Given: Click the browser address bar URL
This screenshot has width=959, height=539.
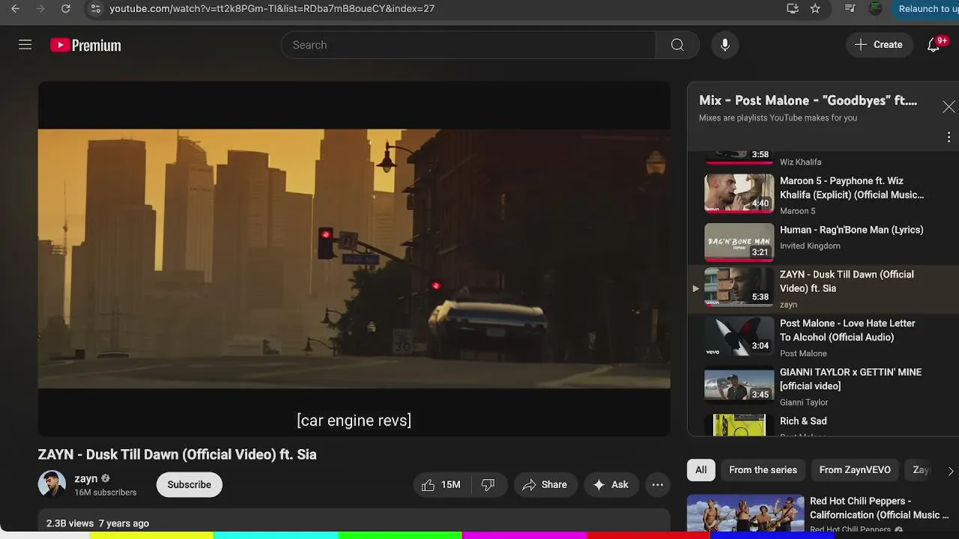Looking at the screenshot, I should [272, 9].
